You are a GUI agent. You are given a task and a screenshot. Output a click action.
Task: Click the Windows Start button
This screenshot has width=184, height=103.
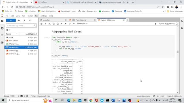[3, 100]
